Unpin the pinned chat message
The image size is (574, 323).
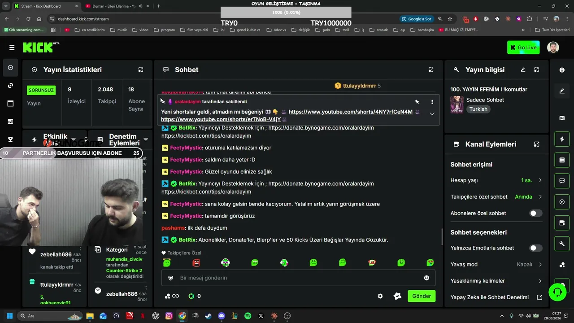coord(417,102)
